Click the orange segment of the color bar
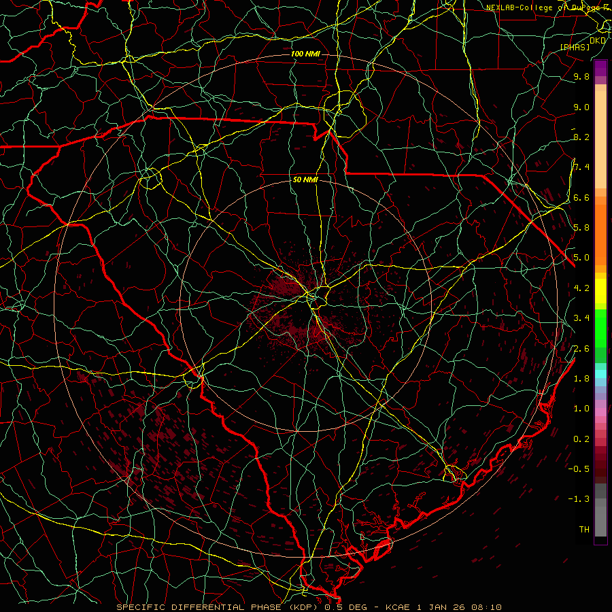 (600, 234)
